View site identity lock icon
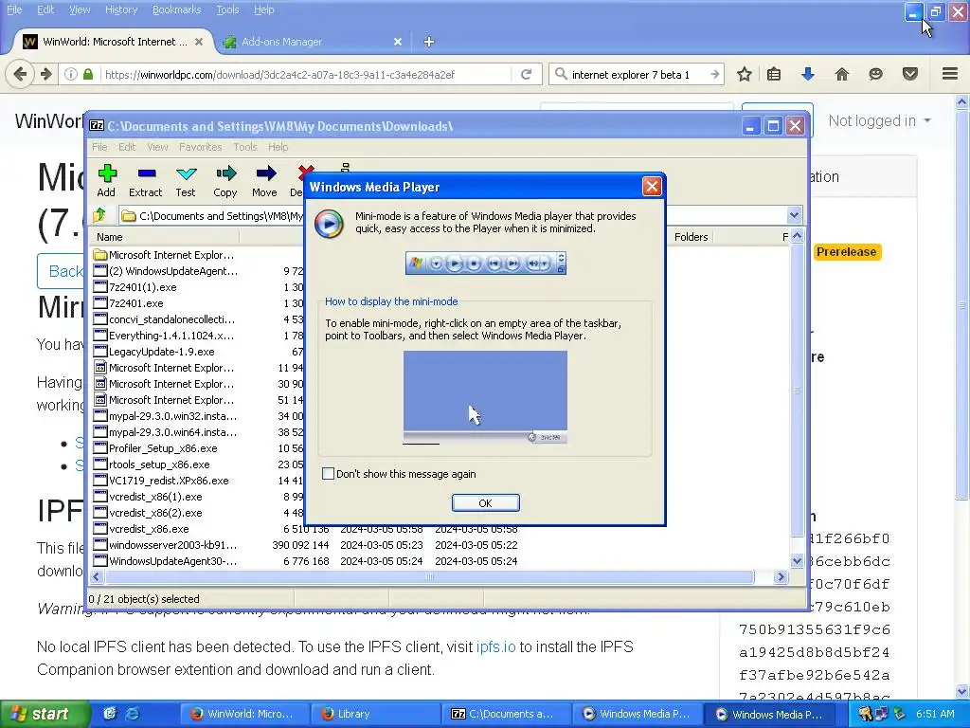This screenshot has width=970, height=728. (88, 74)
